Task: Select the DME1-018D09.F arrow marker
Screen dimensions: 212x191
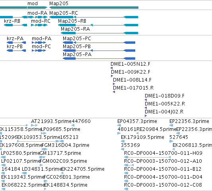Action: point(146,100)
